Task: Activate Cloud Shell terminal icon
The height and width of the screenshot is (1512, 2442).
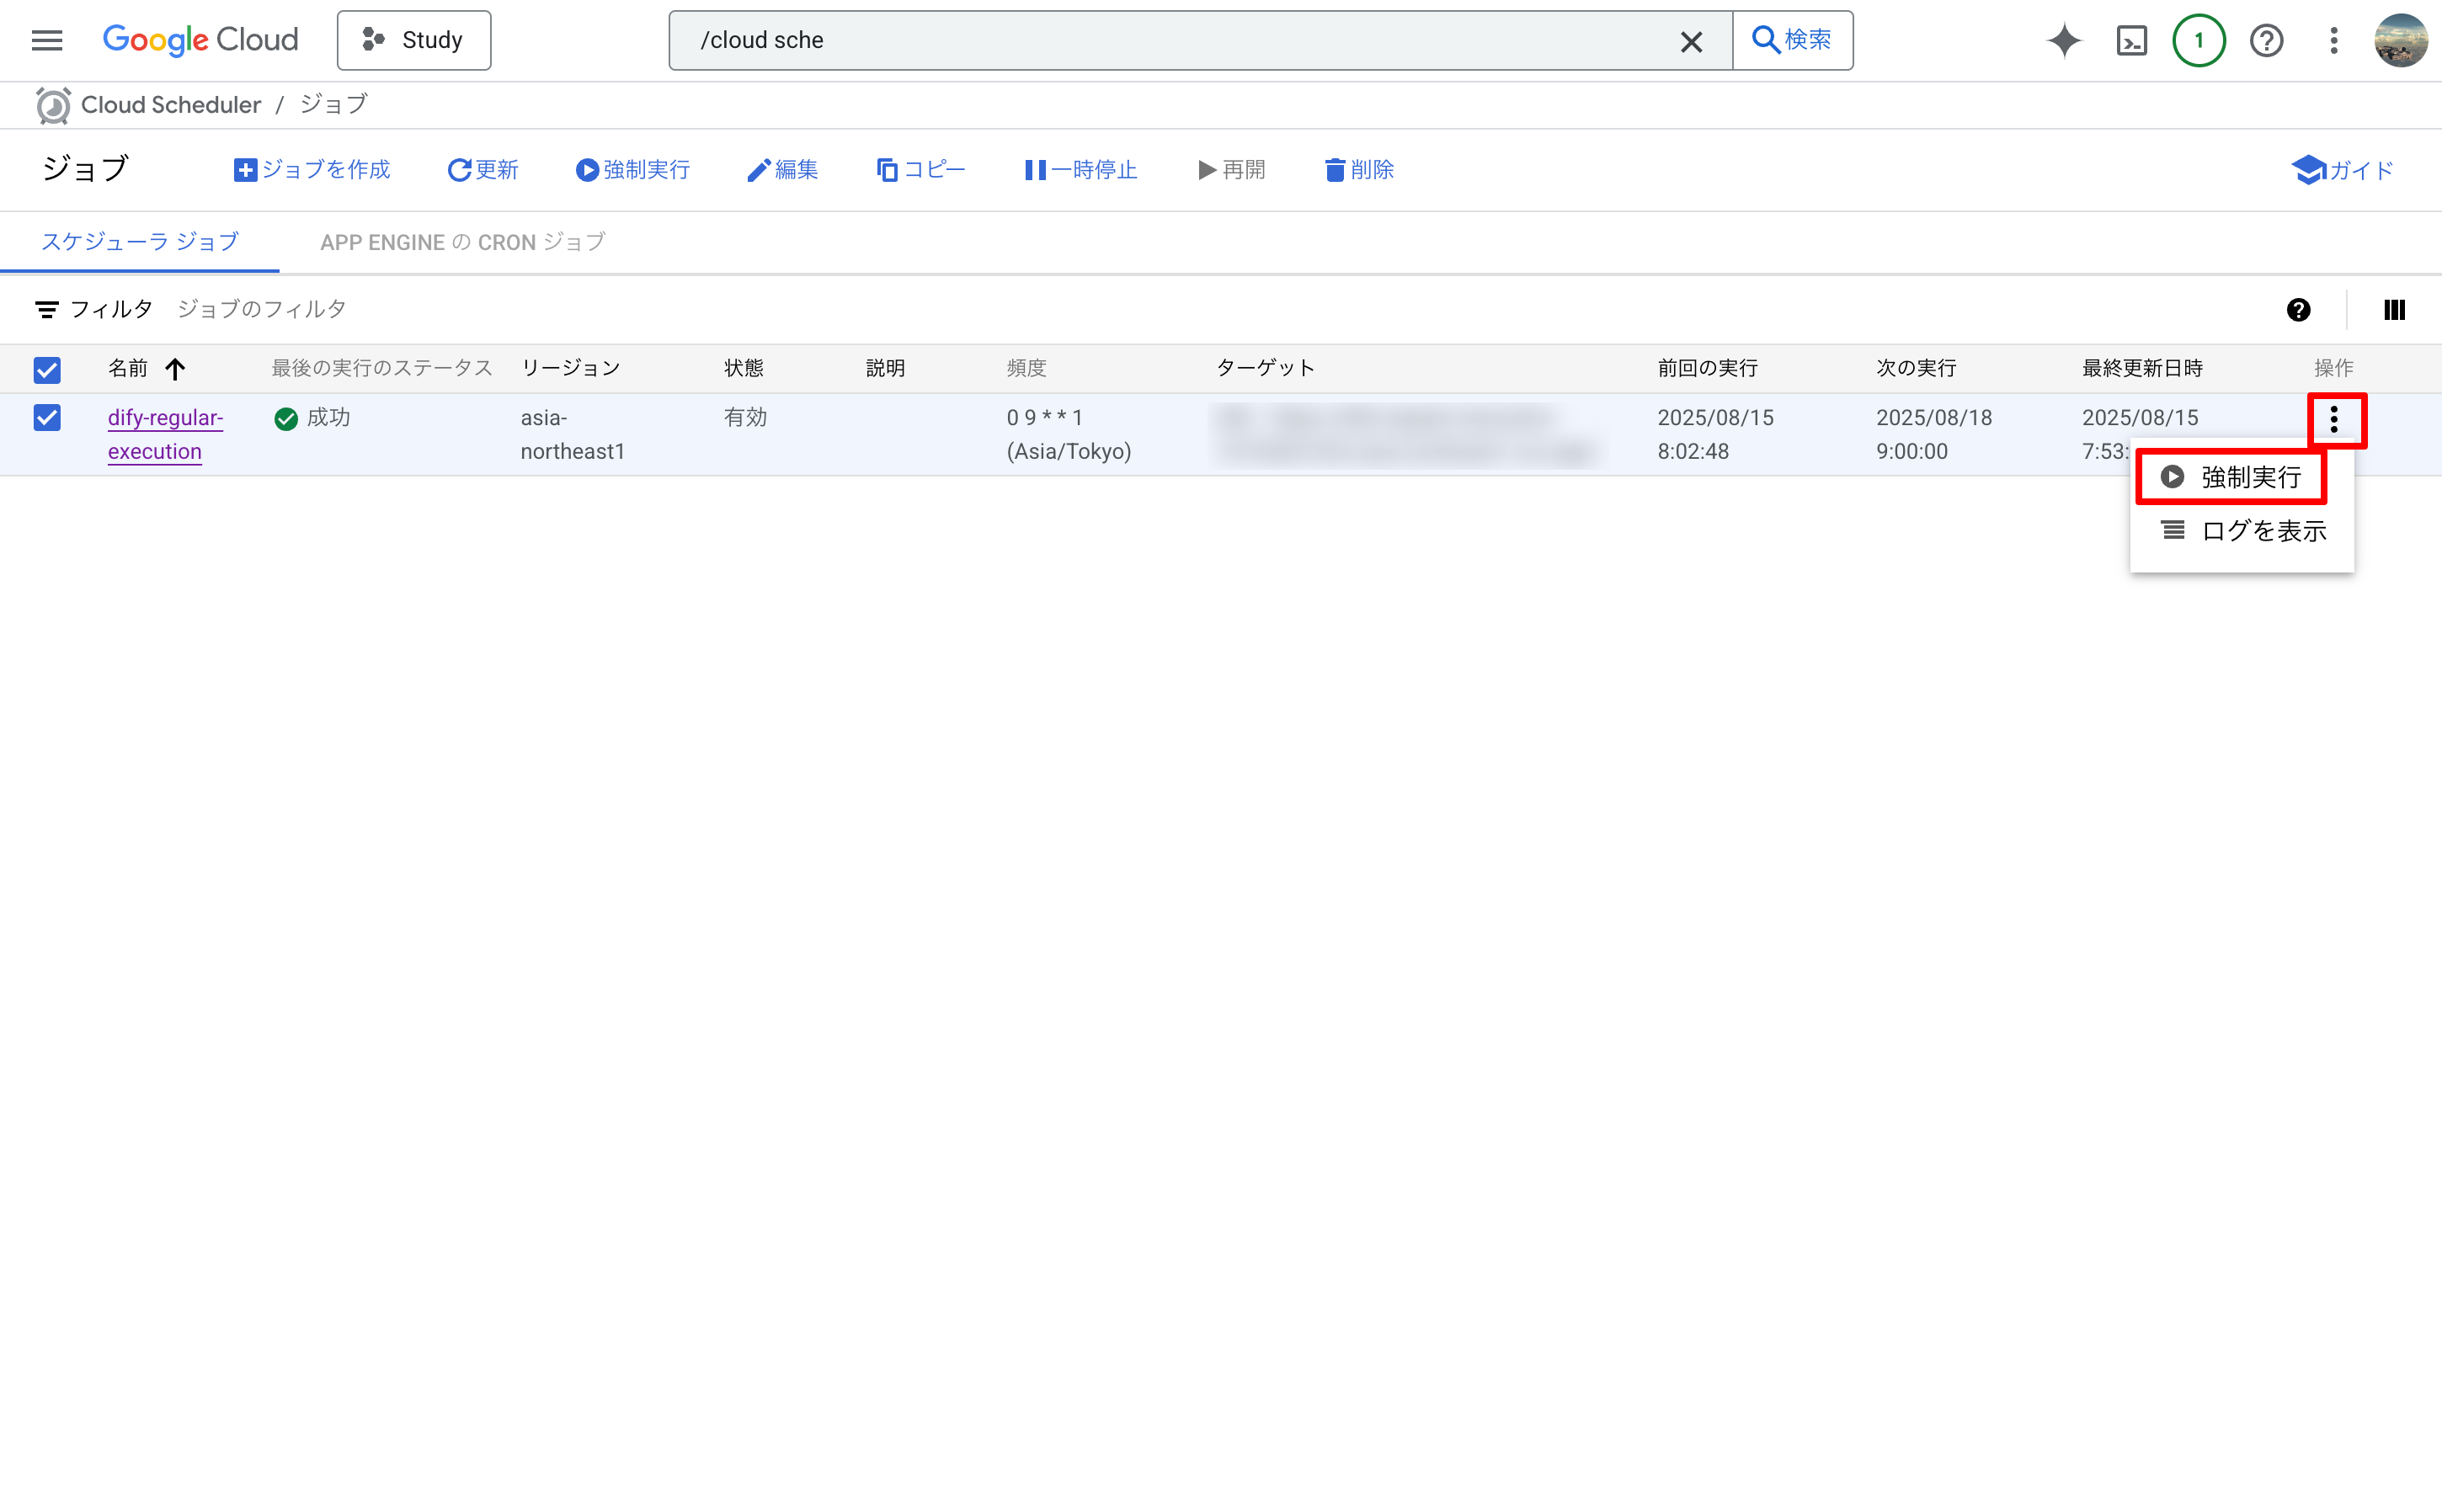Action: [x=2131, y=40]
